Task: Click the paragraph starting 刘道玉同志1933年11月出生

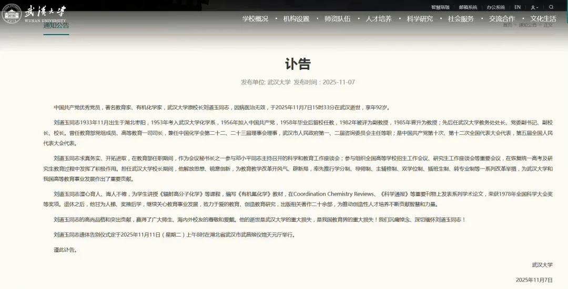Action: (x=298, y=133)
